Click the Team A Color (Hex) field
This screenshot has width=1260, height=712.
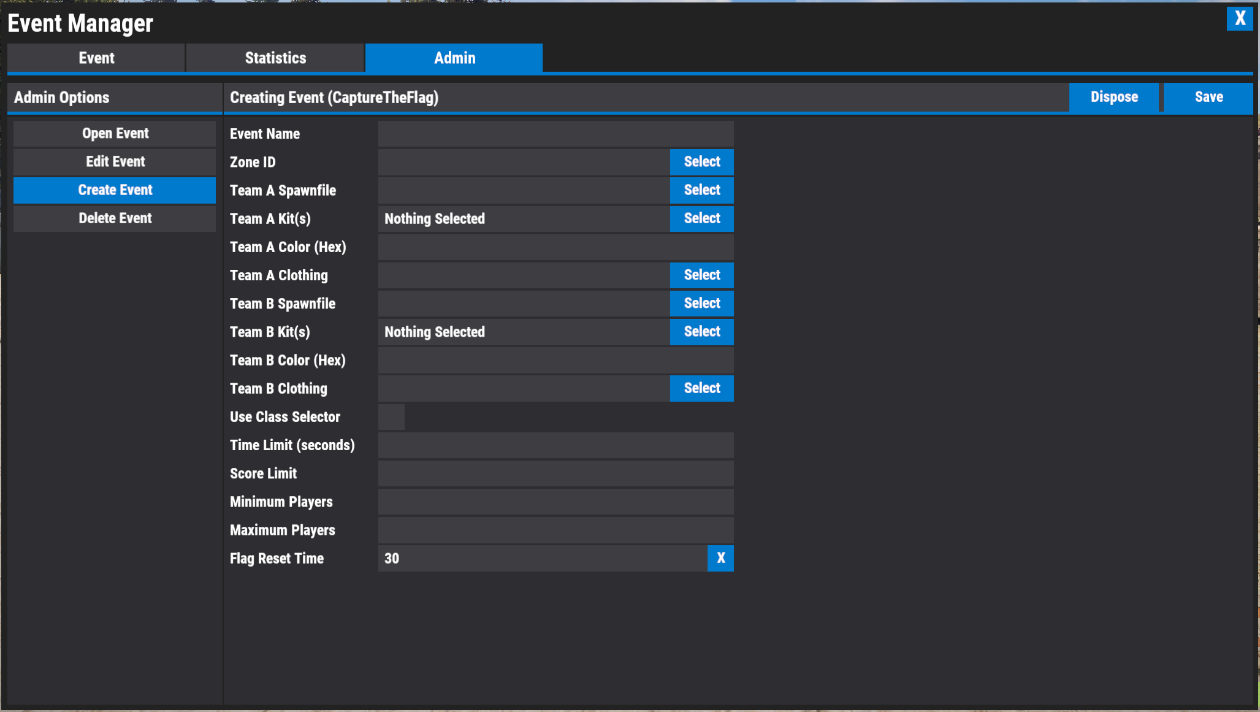pos(556,247)
